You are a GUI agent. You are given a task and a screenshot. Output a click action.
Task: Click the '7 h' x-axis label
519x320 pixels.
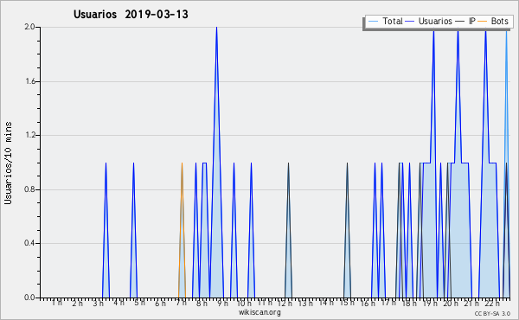(x=181, y=303)
